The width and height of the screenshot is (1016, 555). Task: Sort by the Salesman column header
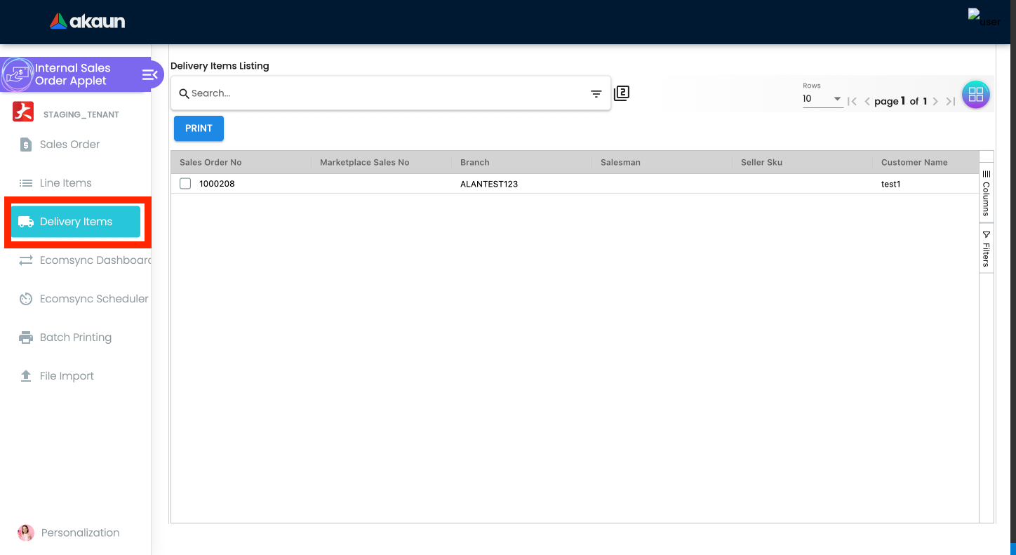(x=620, y=162)
